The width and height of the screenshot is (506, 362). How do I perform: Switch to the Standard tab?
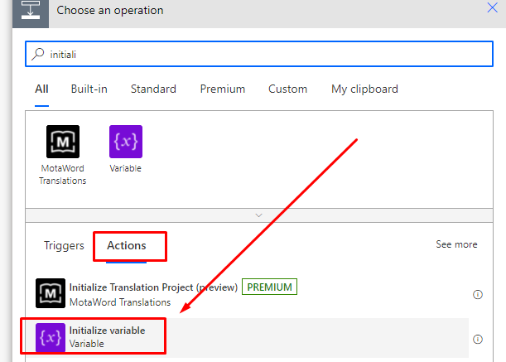153,89
